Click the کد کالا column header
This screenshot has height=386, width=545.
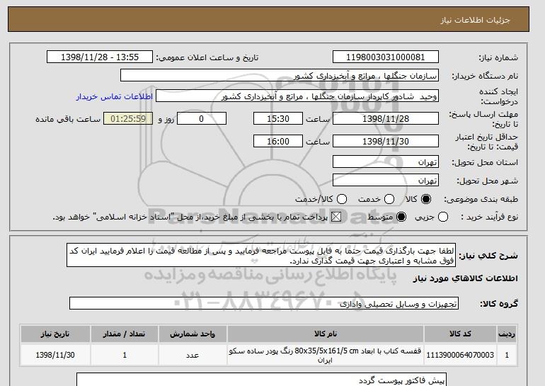[460, 334]
